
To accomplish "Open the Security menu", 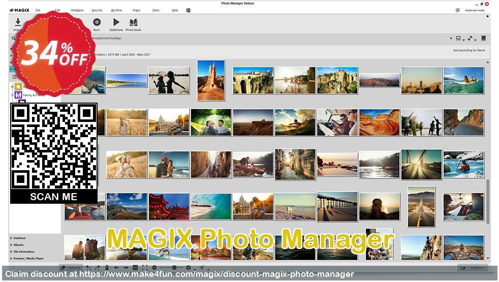I will [97, 10].
